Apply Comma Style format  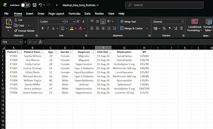click(x=169, y=28)
